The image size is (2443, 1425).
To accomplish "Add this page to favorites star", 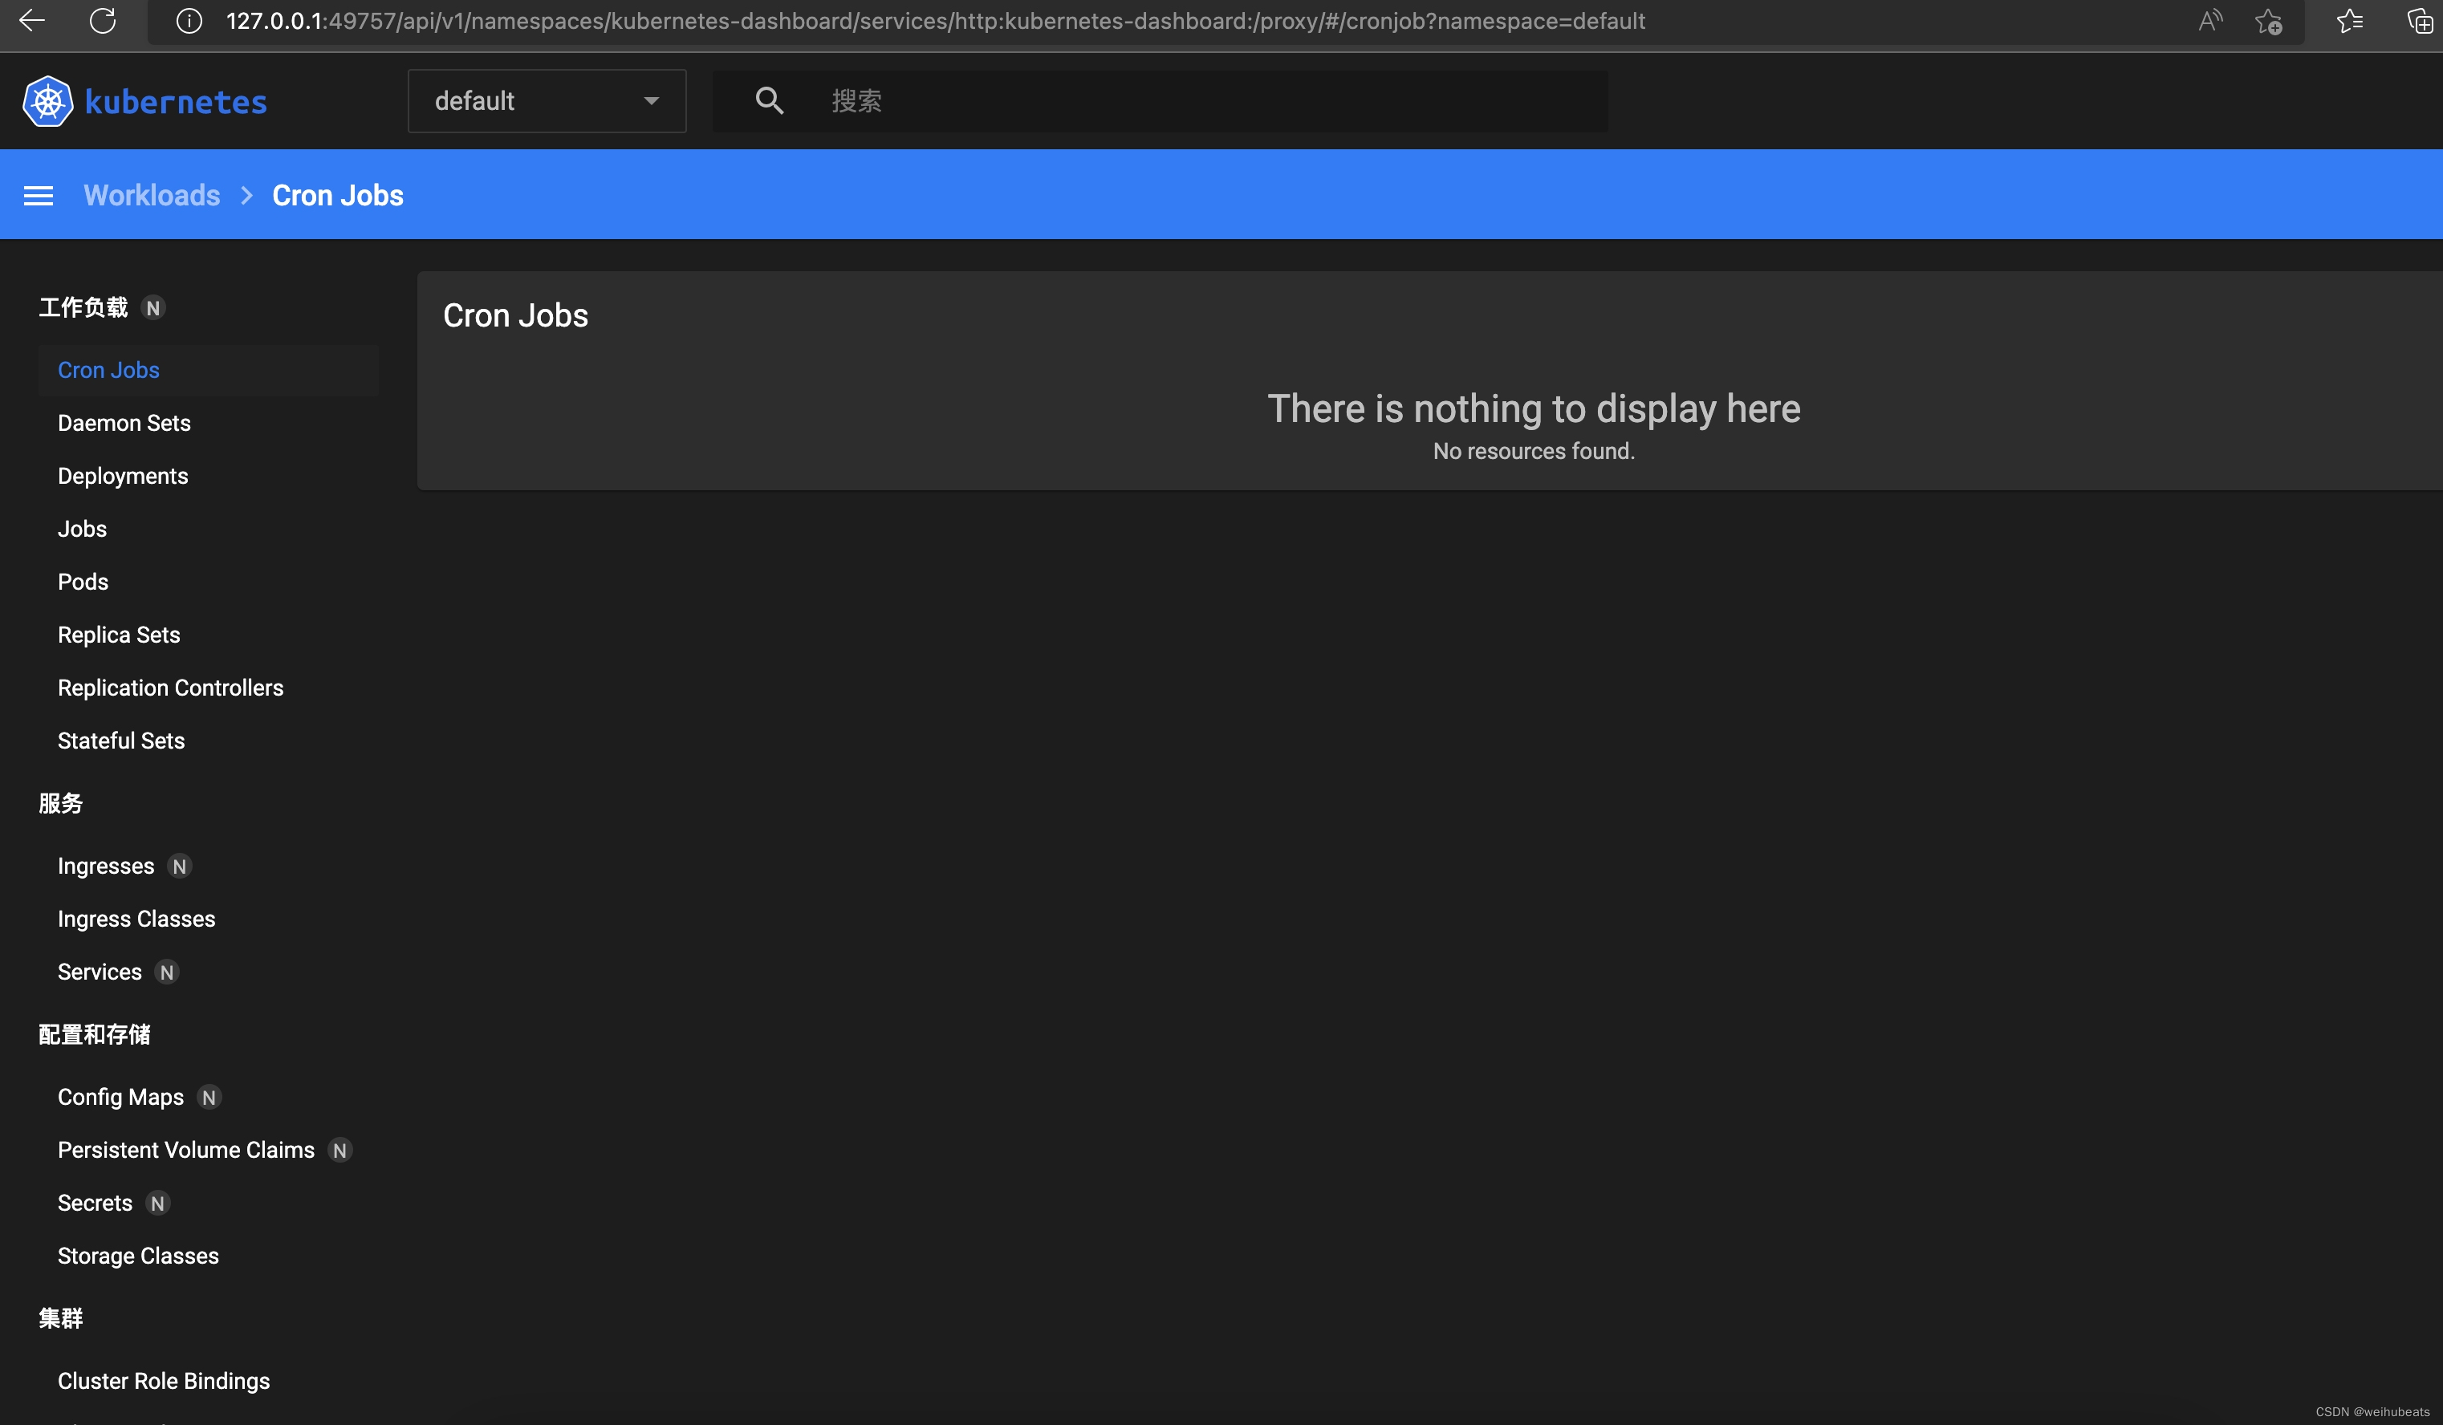I will click(2269, 20).
